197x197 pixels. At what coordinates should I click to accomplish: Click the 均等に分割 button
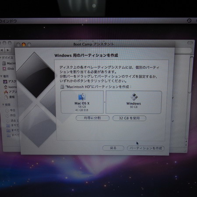pyautogui.click(x=92, y=118)
